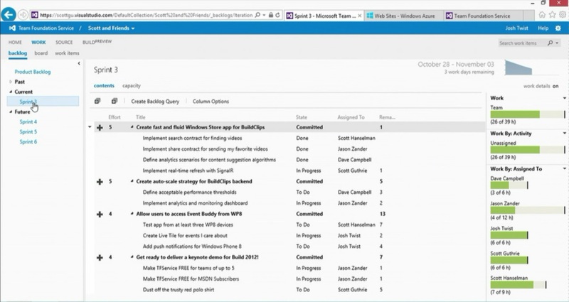Collapse the auto-scale strategy backlog item
The width and height of the screenshot is (569, 302).
point(132,181)
